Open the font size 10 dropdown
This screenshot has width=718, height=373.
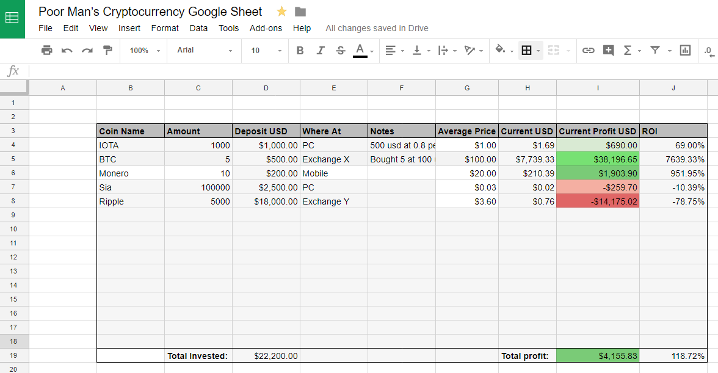(x=266, y=50)
